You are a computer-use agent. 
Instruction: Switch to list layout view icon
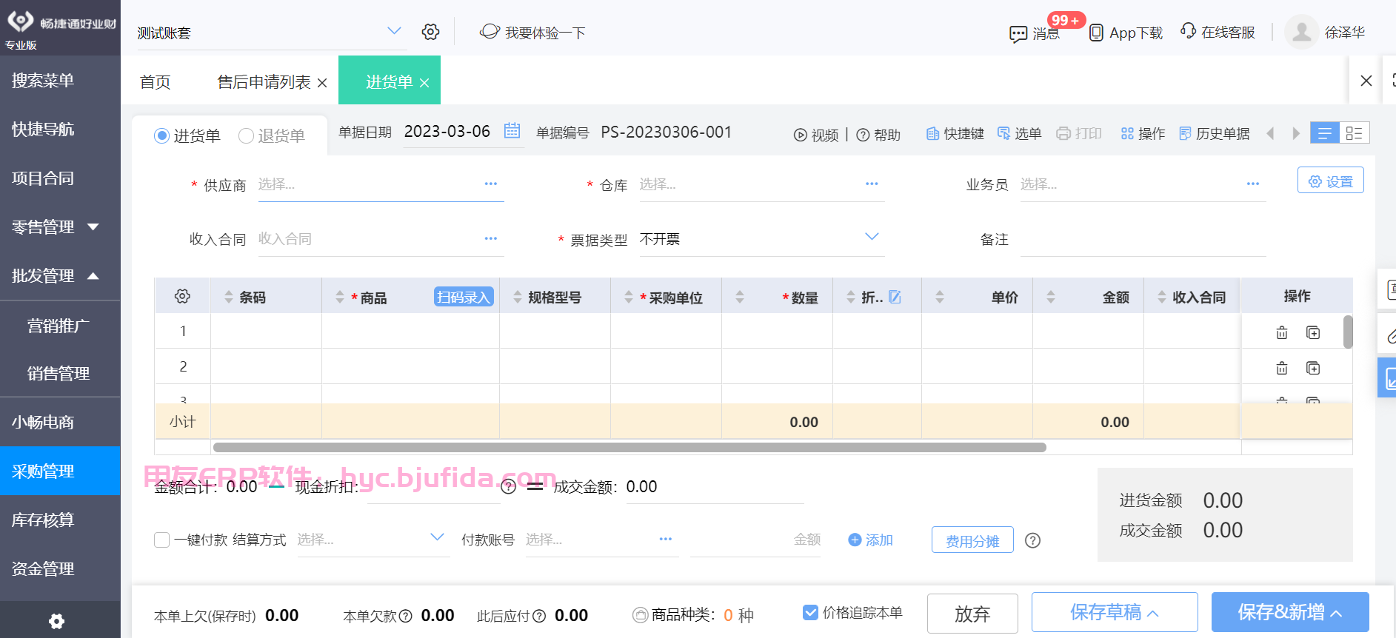pos(1325,132)
